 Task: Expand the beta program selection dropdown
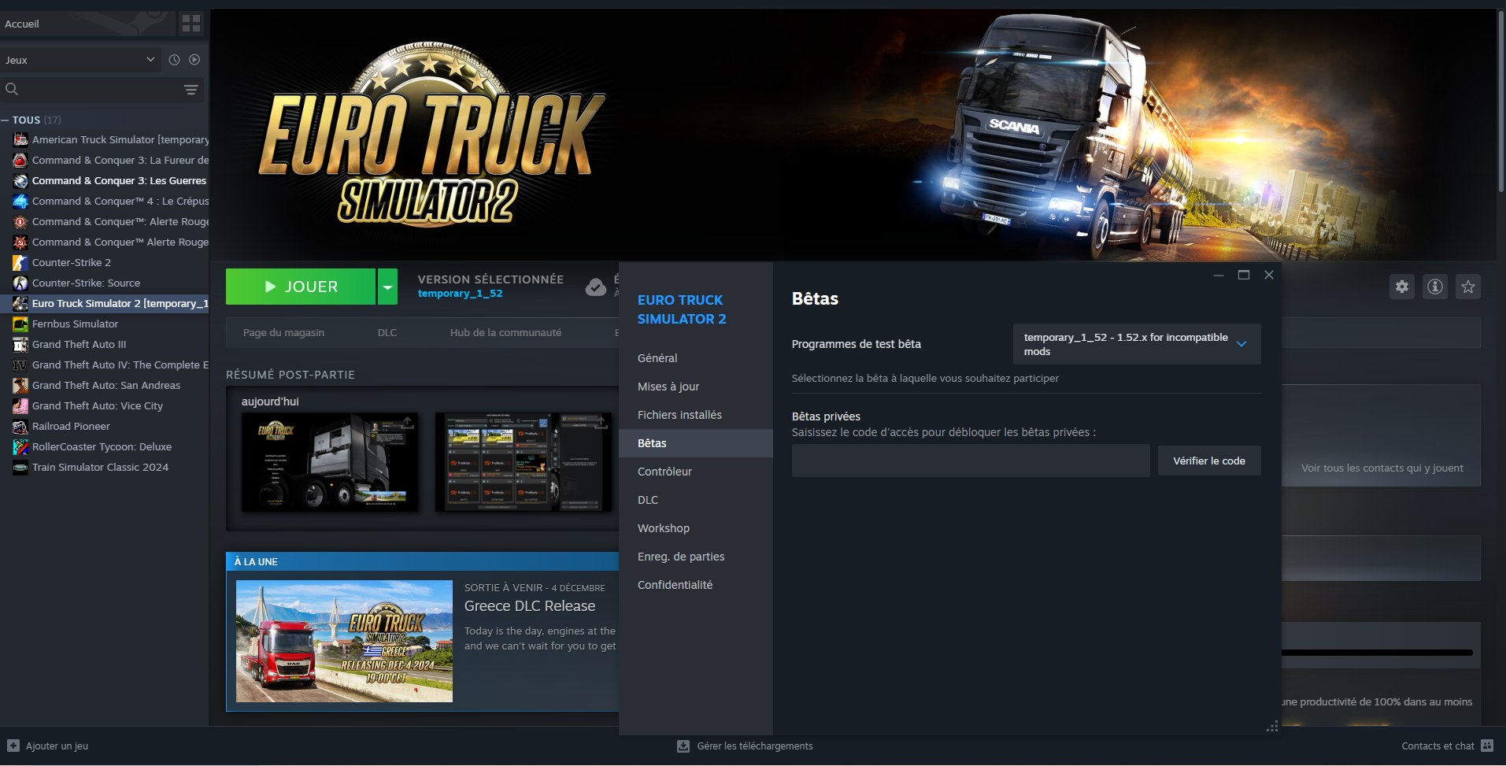1136,344
